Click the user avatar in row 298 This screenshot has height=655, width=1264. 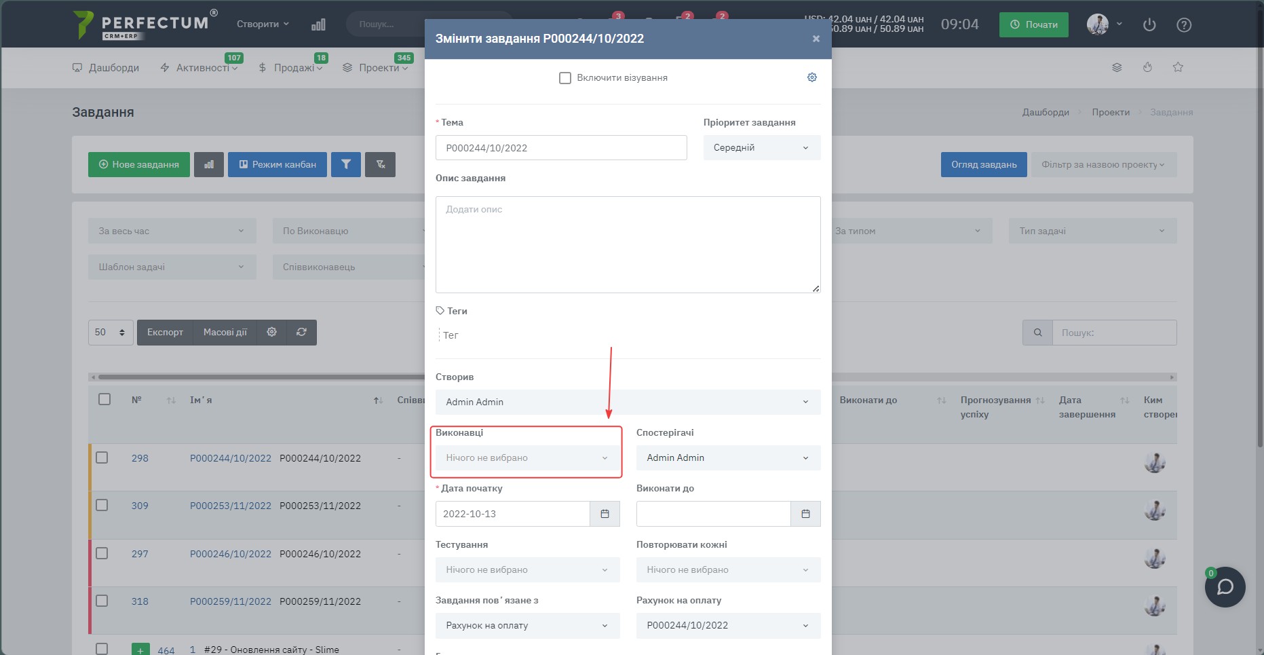tap(1155, 463)
